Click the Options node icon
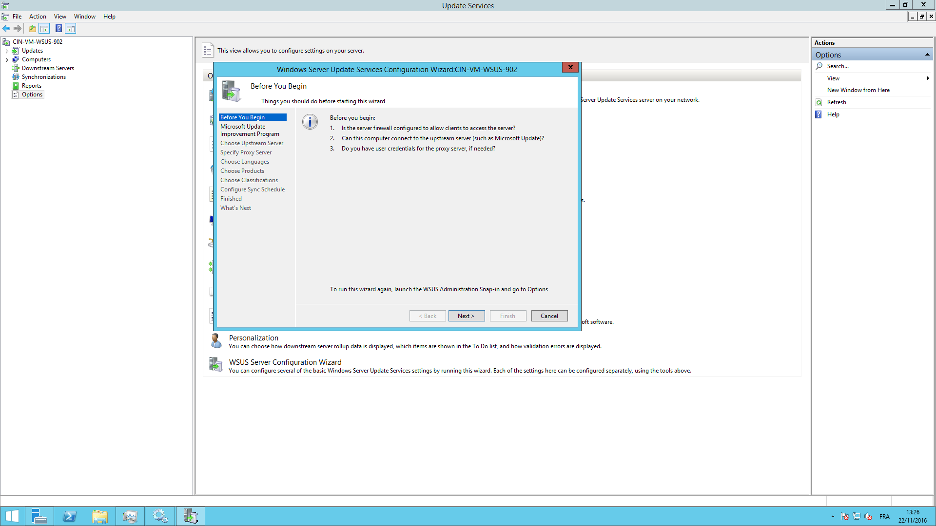 [x=16, y=94]
